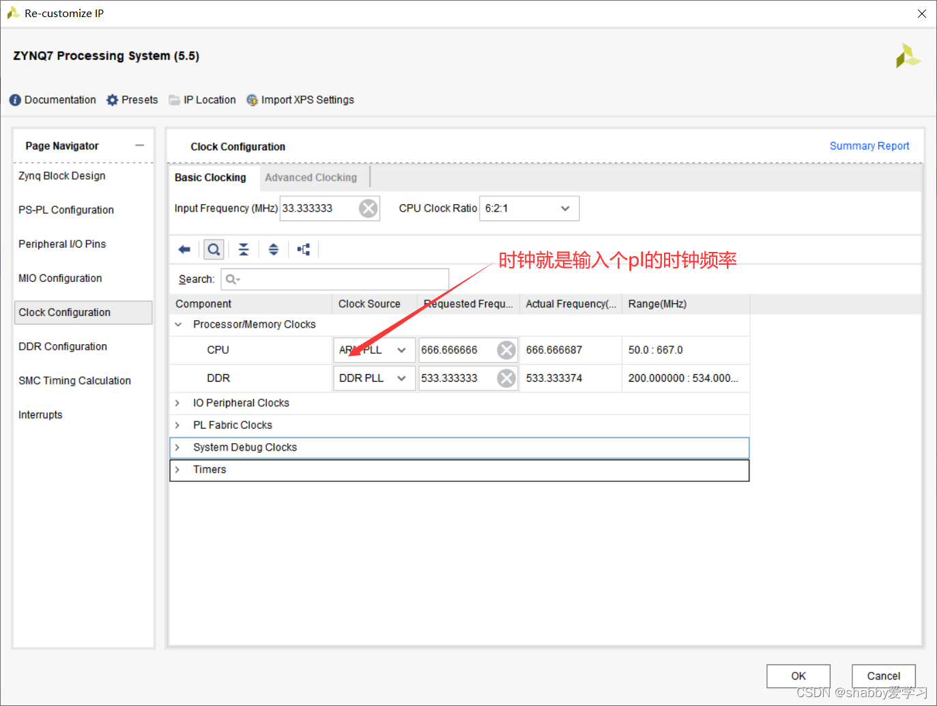The height and width of the screenshot is (706, 937).
Task: Click the Import XPS Settings label
Action: click(x=308, y=100)
